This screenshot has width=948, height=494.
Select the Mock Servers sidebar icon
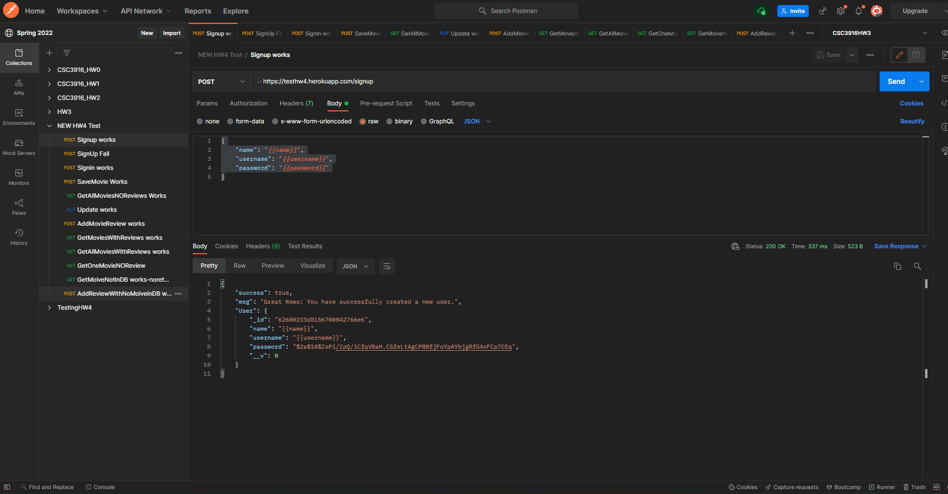pos(19,148)
